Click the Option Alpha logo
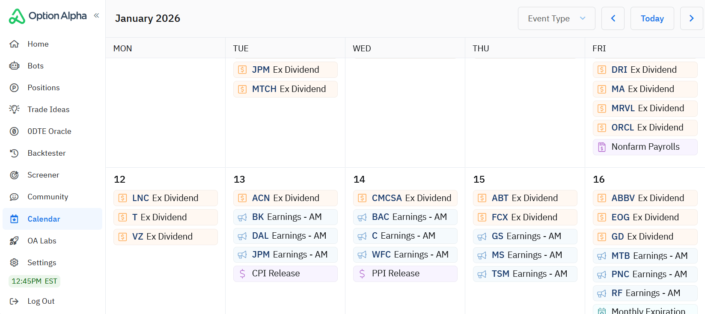 coord(48,16)
